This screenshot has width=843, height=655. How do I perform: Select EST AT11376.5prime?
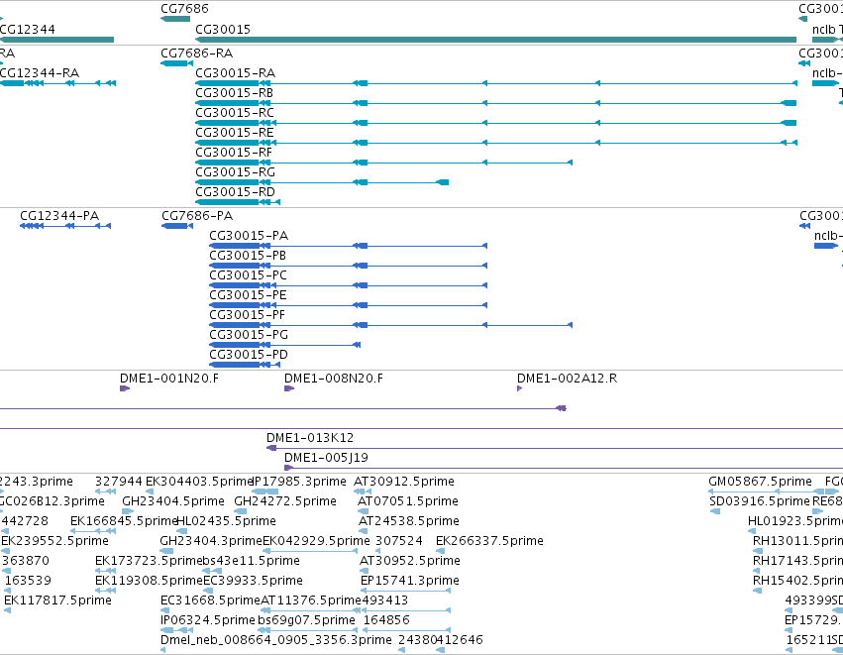click(311, 601)
